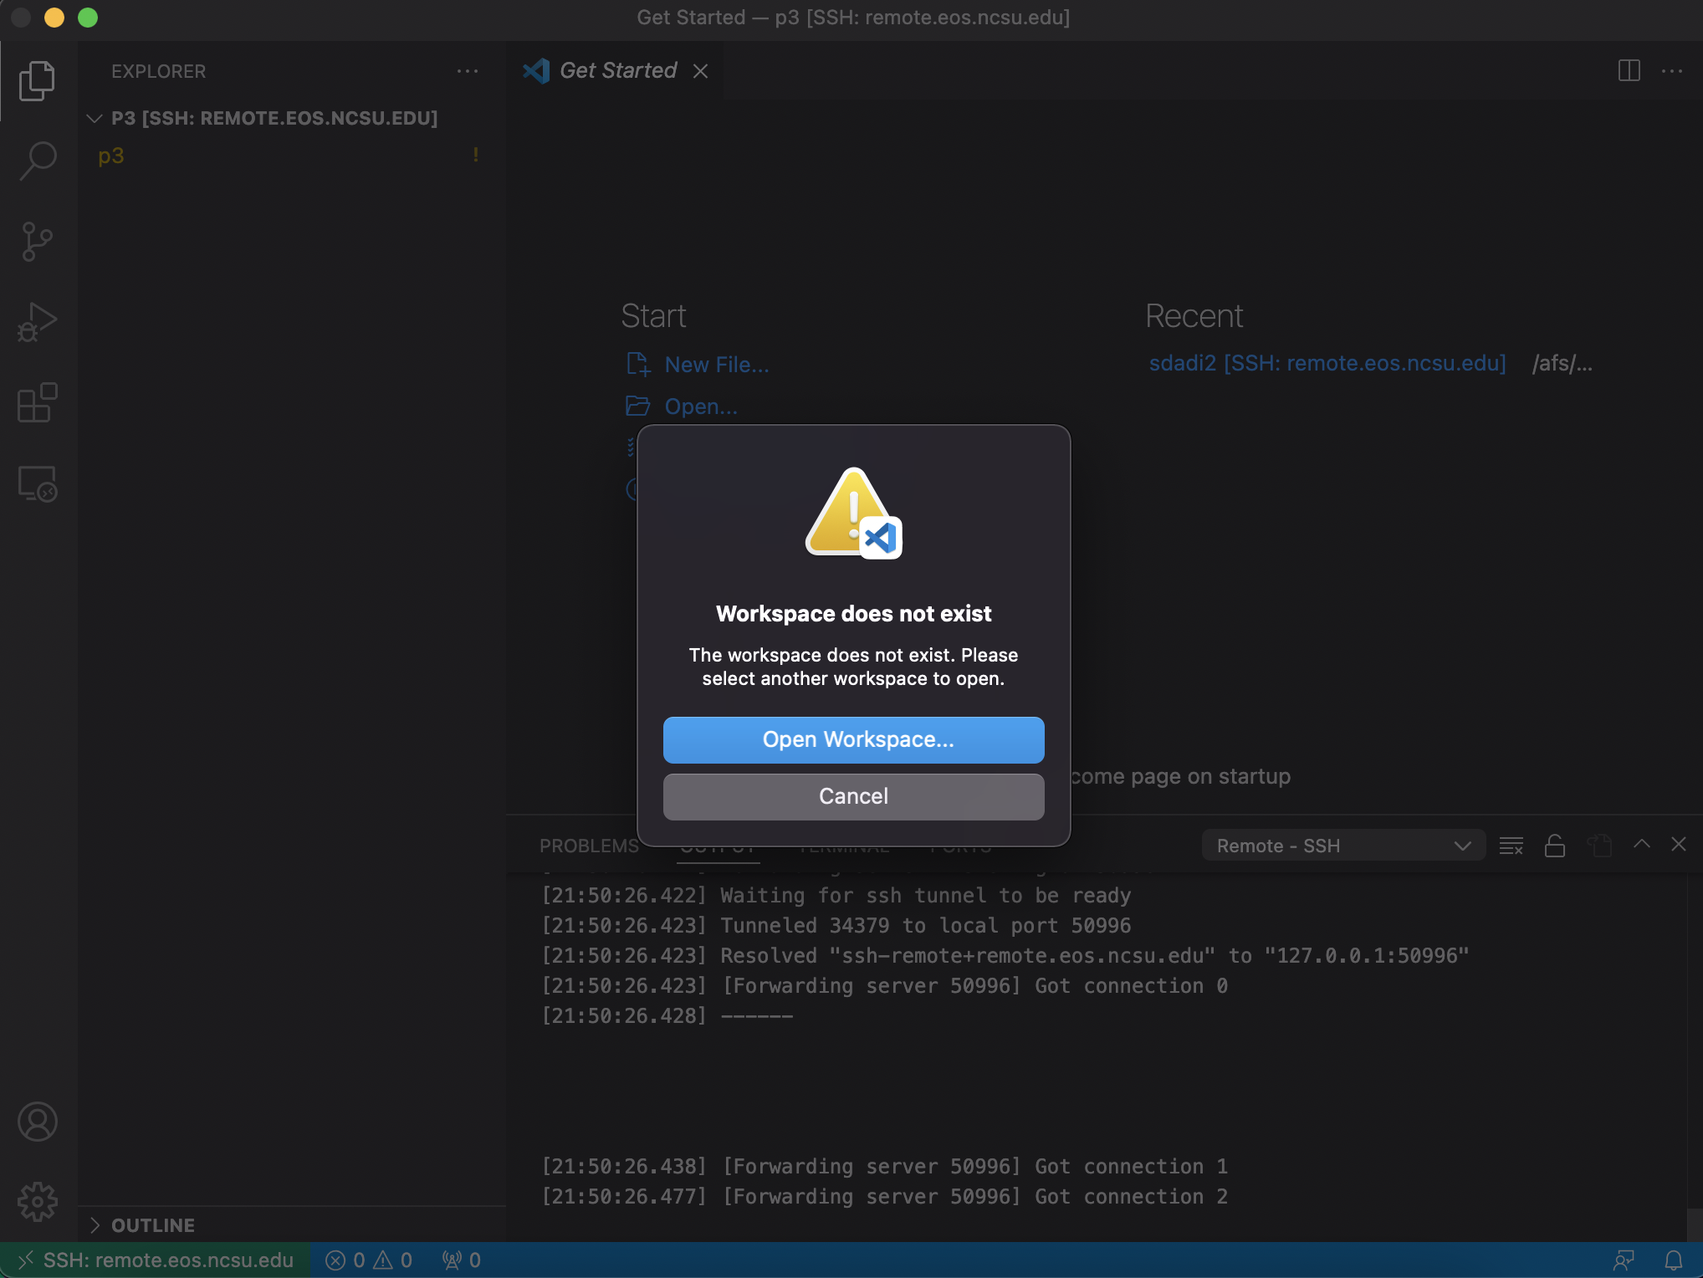Switch to the Problems panel tab

coord(589,846)
